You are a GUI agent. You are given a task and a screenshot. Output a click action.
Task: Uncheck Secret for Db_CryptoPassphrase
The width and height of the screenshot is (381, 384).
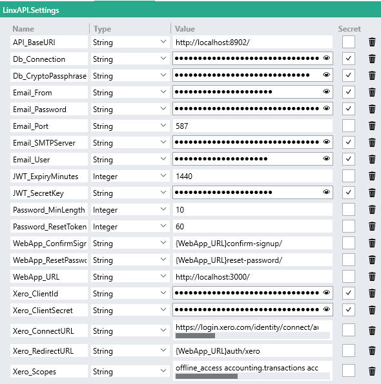[x=348, y=75]
